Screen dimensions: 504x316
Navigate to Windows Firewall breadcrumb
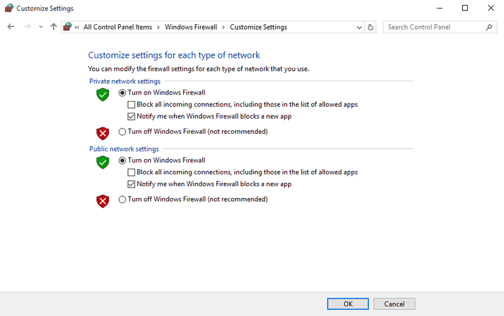pos(191,28)
